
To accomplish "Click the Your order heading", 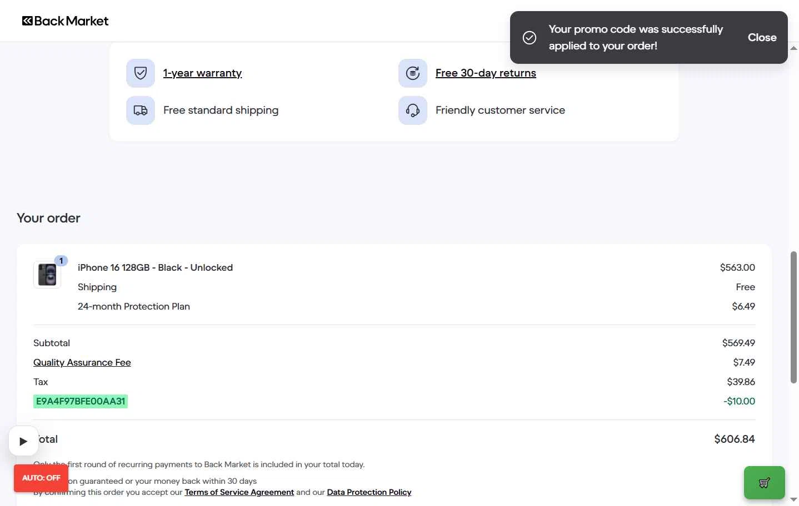I will point(48,218).
